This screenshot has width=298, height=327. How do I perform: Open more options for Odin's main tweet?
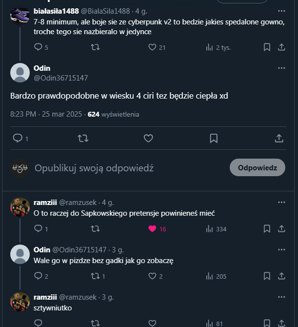tap(281, 68)
